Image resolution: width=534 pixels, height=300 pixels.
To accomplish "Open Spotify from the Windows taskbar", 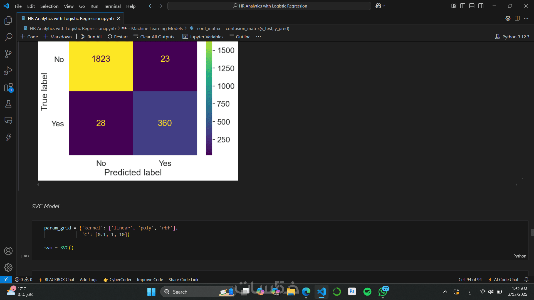I will pyautogui.click(x=367, y=292).
